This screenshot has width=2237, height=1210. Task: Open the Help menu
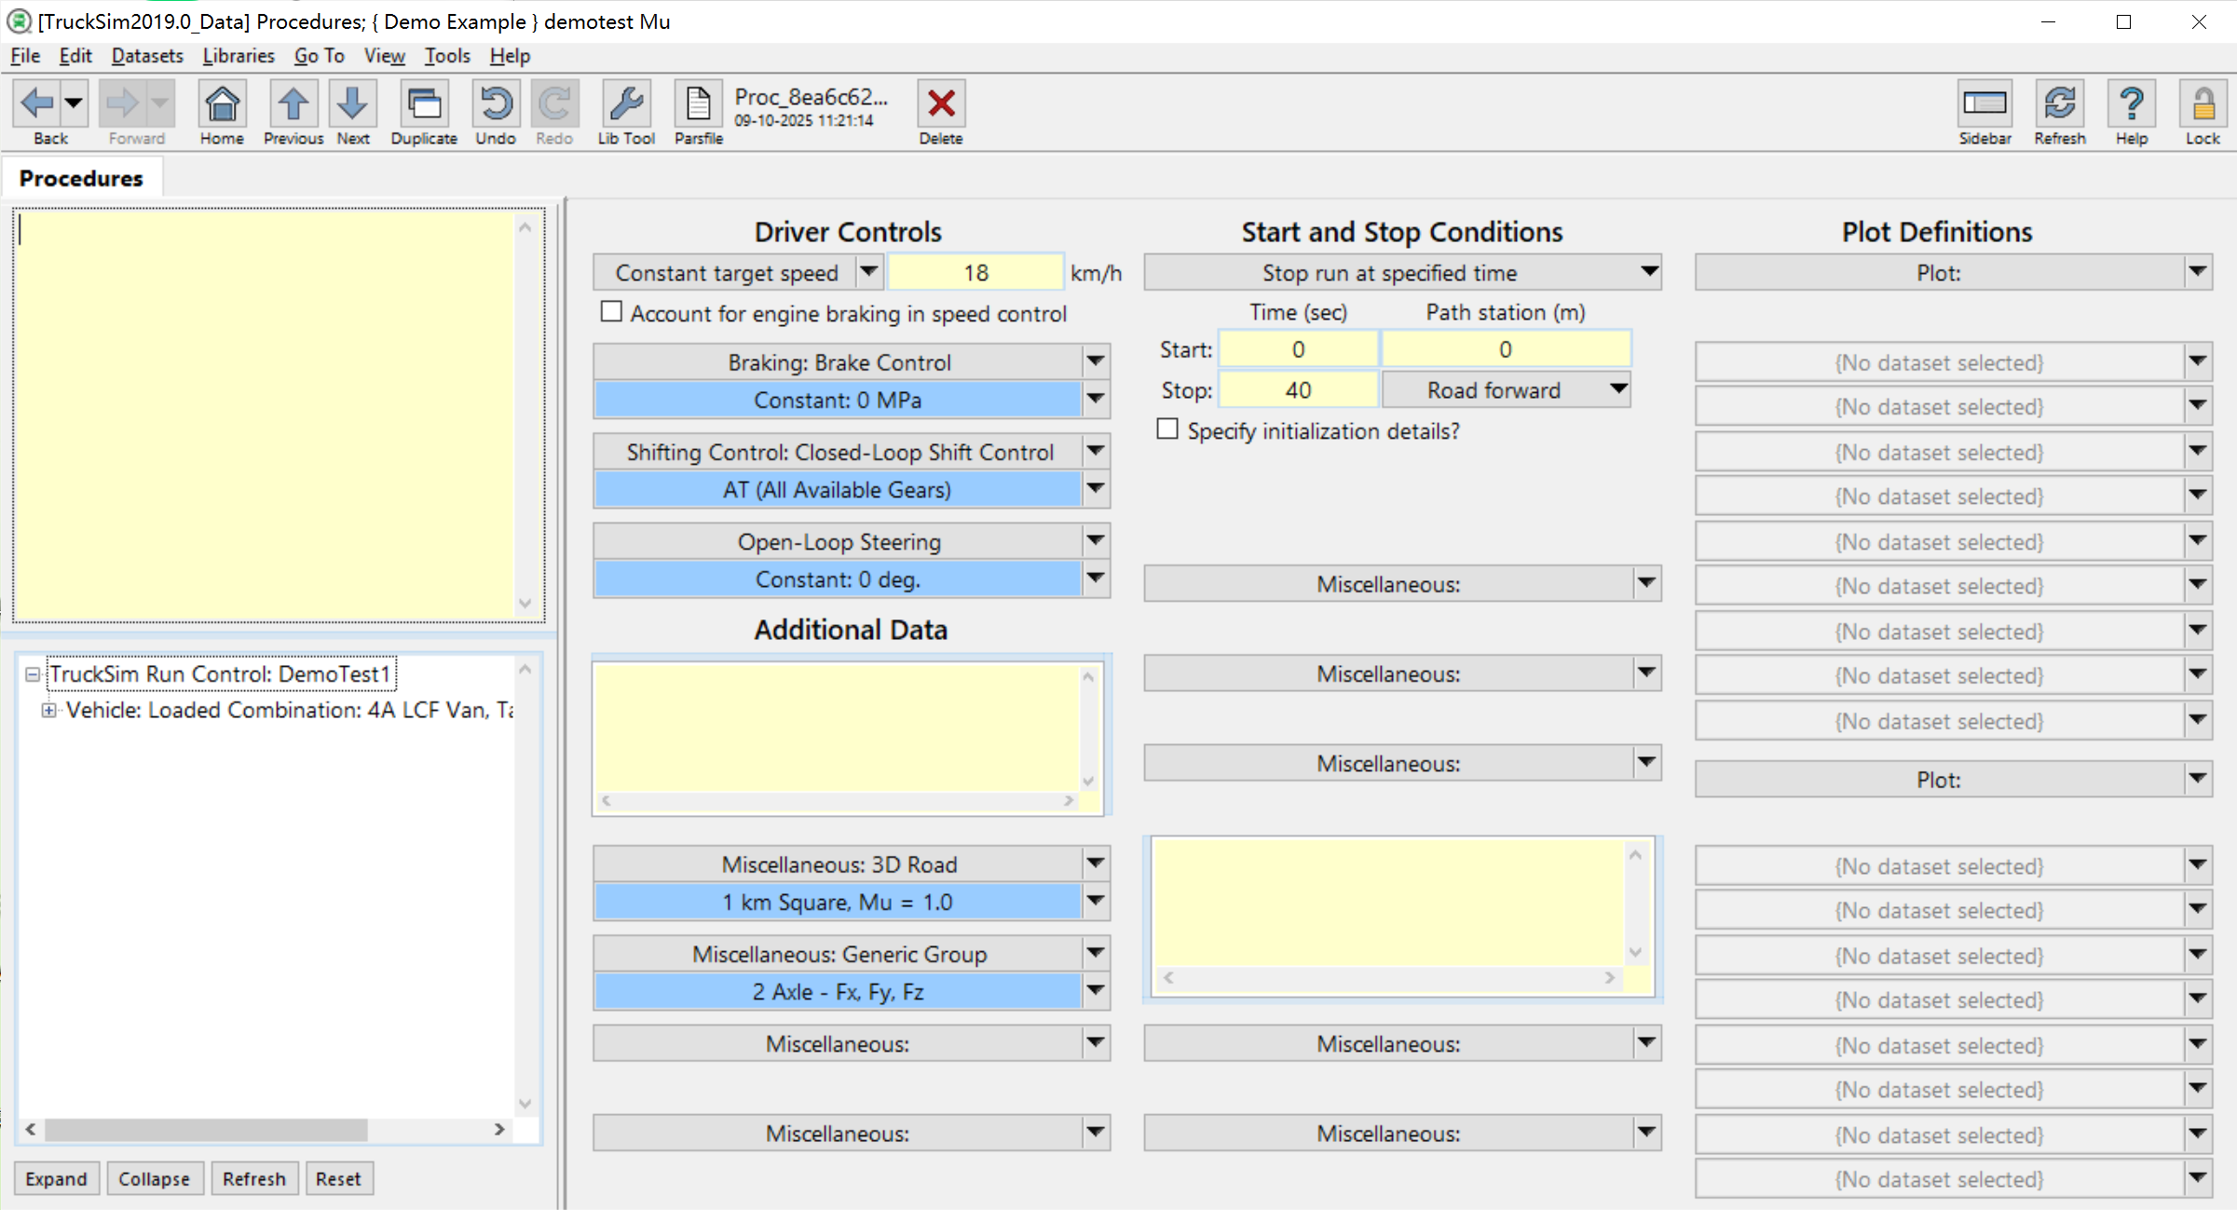(x=510, y=56)
